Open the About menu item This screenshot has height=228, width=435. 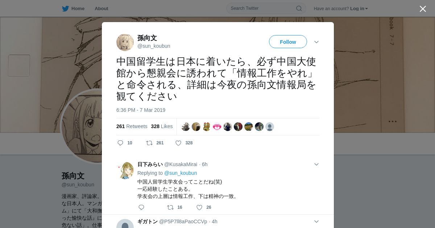click(x=101, y=8)
